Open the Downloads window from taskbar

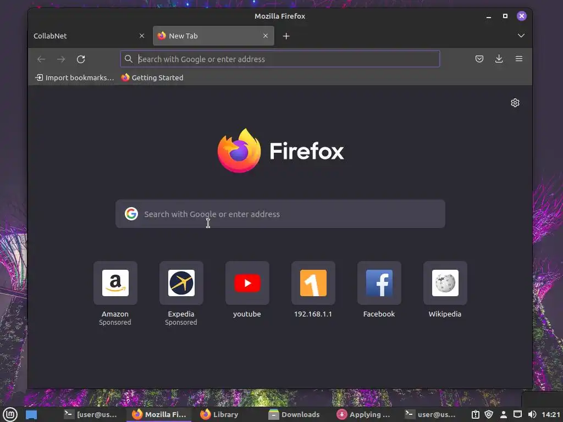(x=294, y=414)
